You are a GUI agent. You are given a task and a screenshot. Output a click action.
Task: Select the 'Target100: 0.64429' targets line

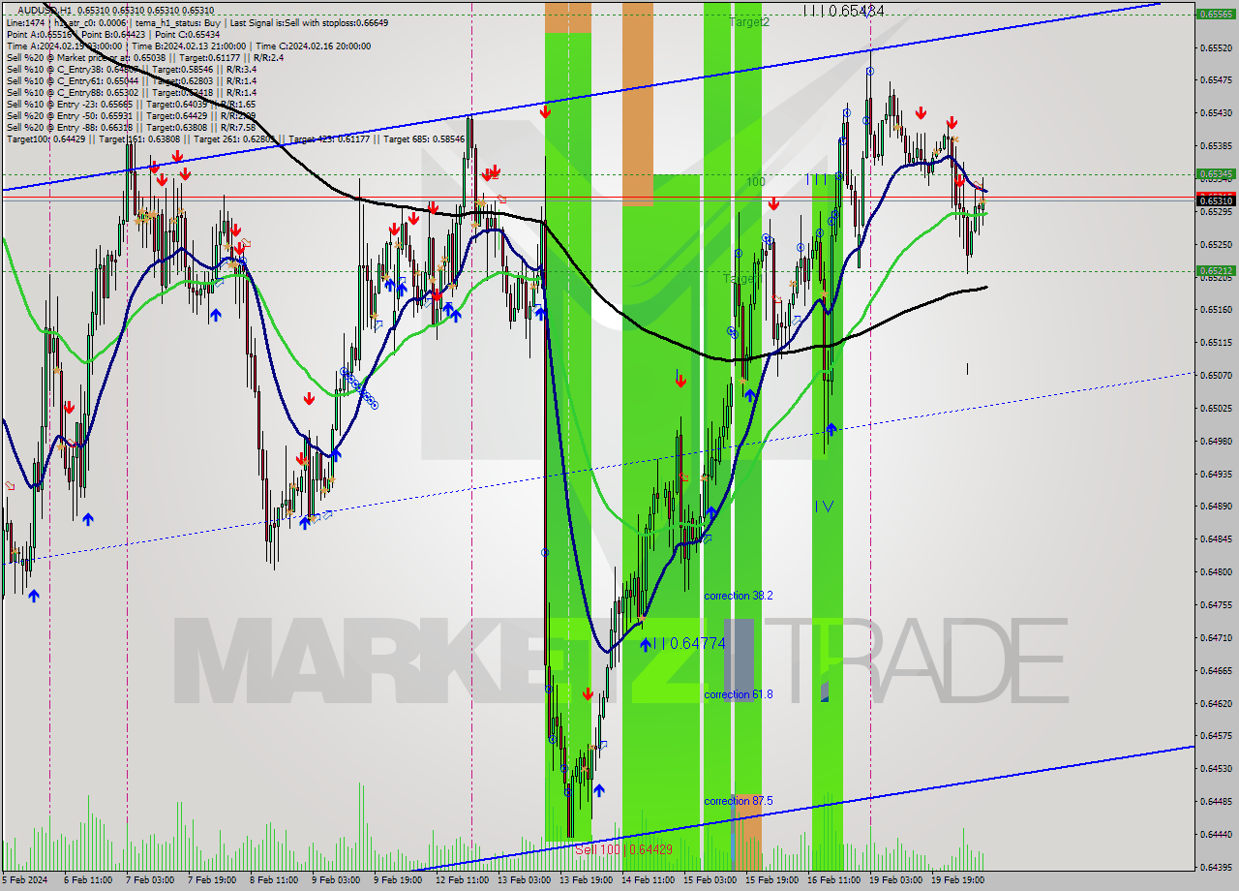(x=235, y=138)
